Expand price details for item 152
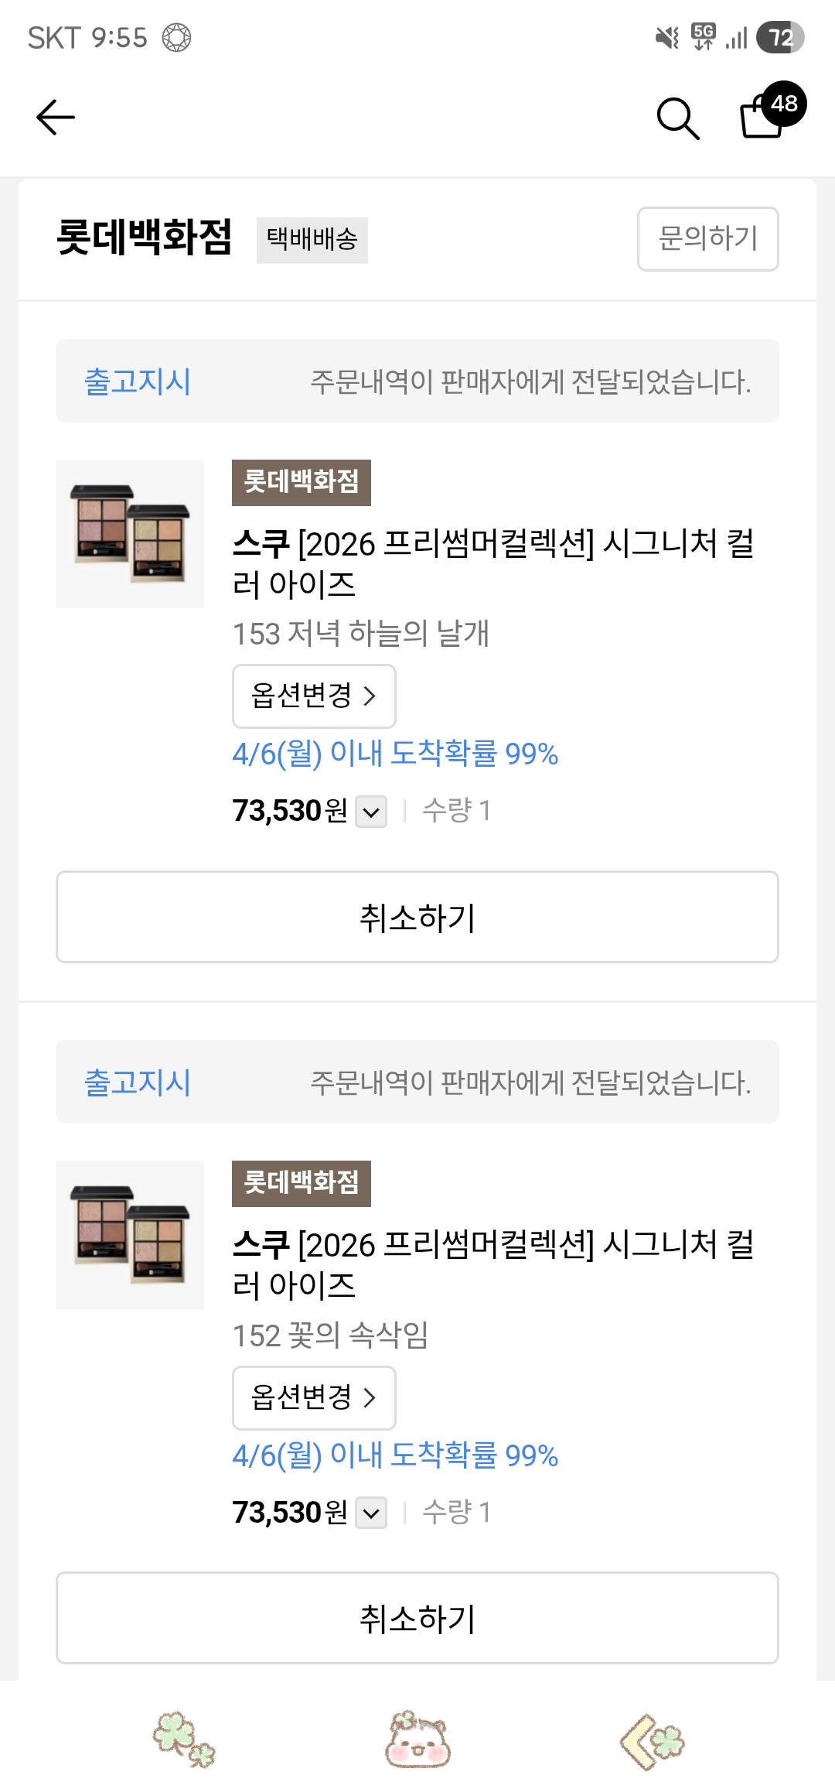 pos(371,1513)
